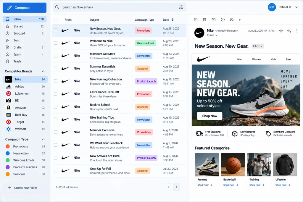
Task: Select checkbox for Members Get More email
Action: pos(56,56)
